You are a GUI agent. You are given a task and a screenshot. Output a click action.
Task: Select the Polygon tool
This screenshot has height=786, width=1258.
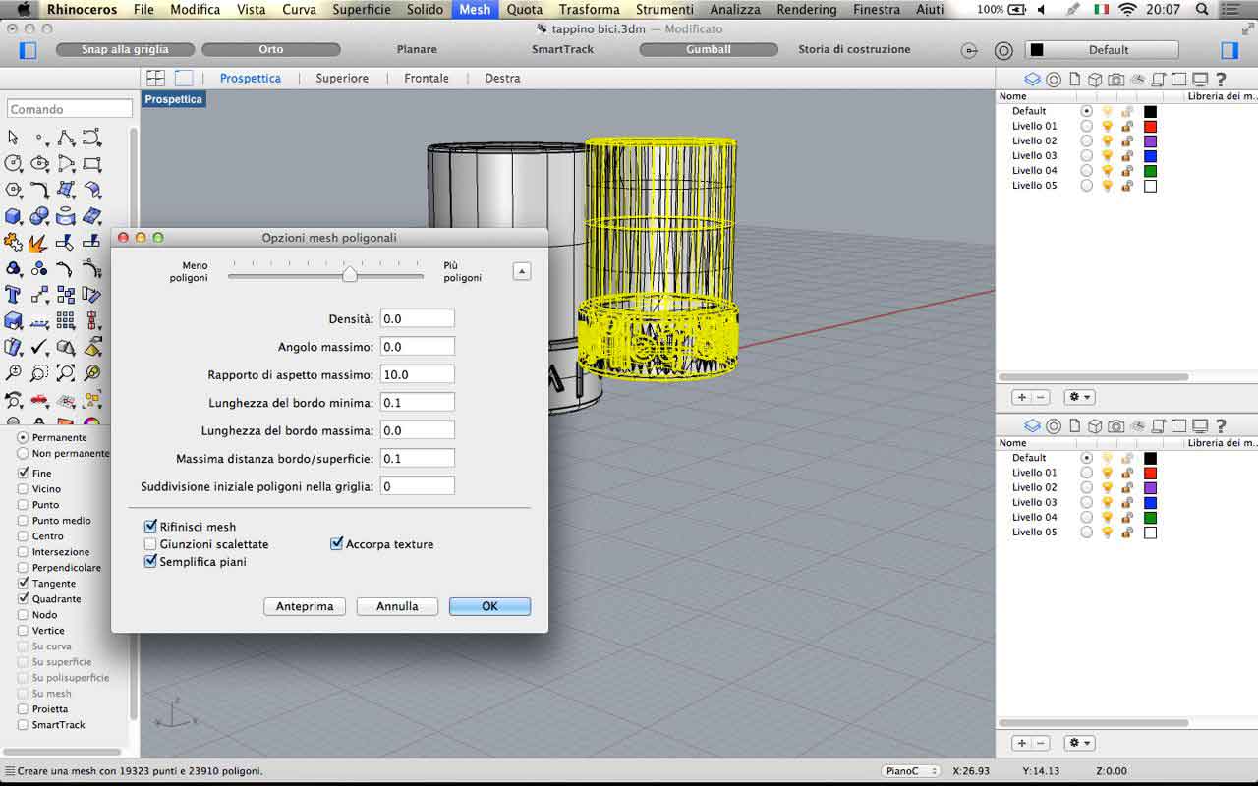(13, 189)
